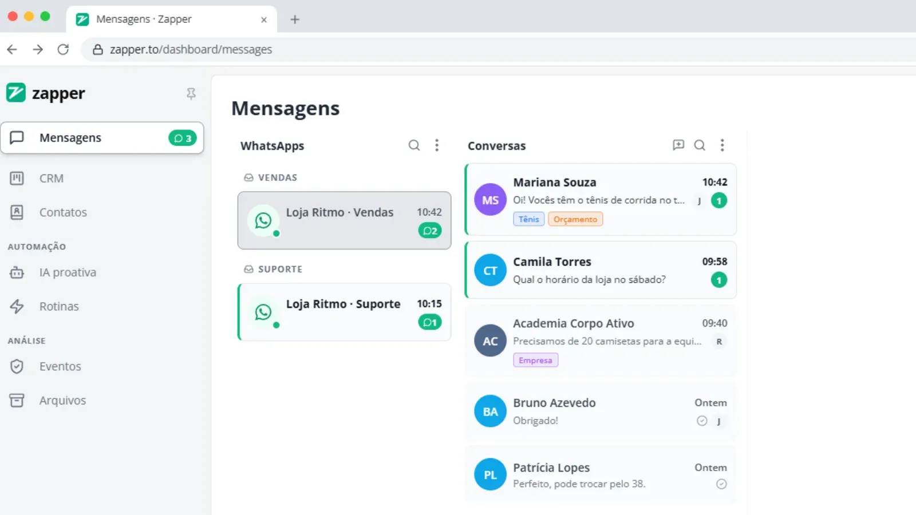Screen dimensions: 916x515
Task: Go back in browser history
Action: (x=12, y=49)
